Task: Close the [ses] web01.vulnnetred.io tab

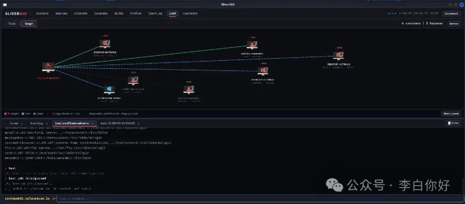Action: click(x=92, y=123)
